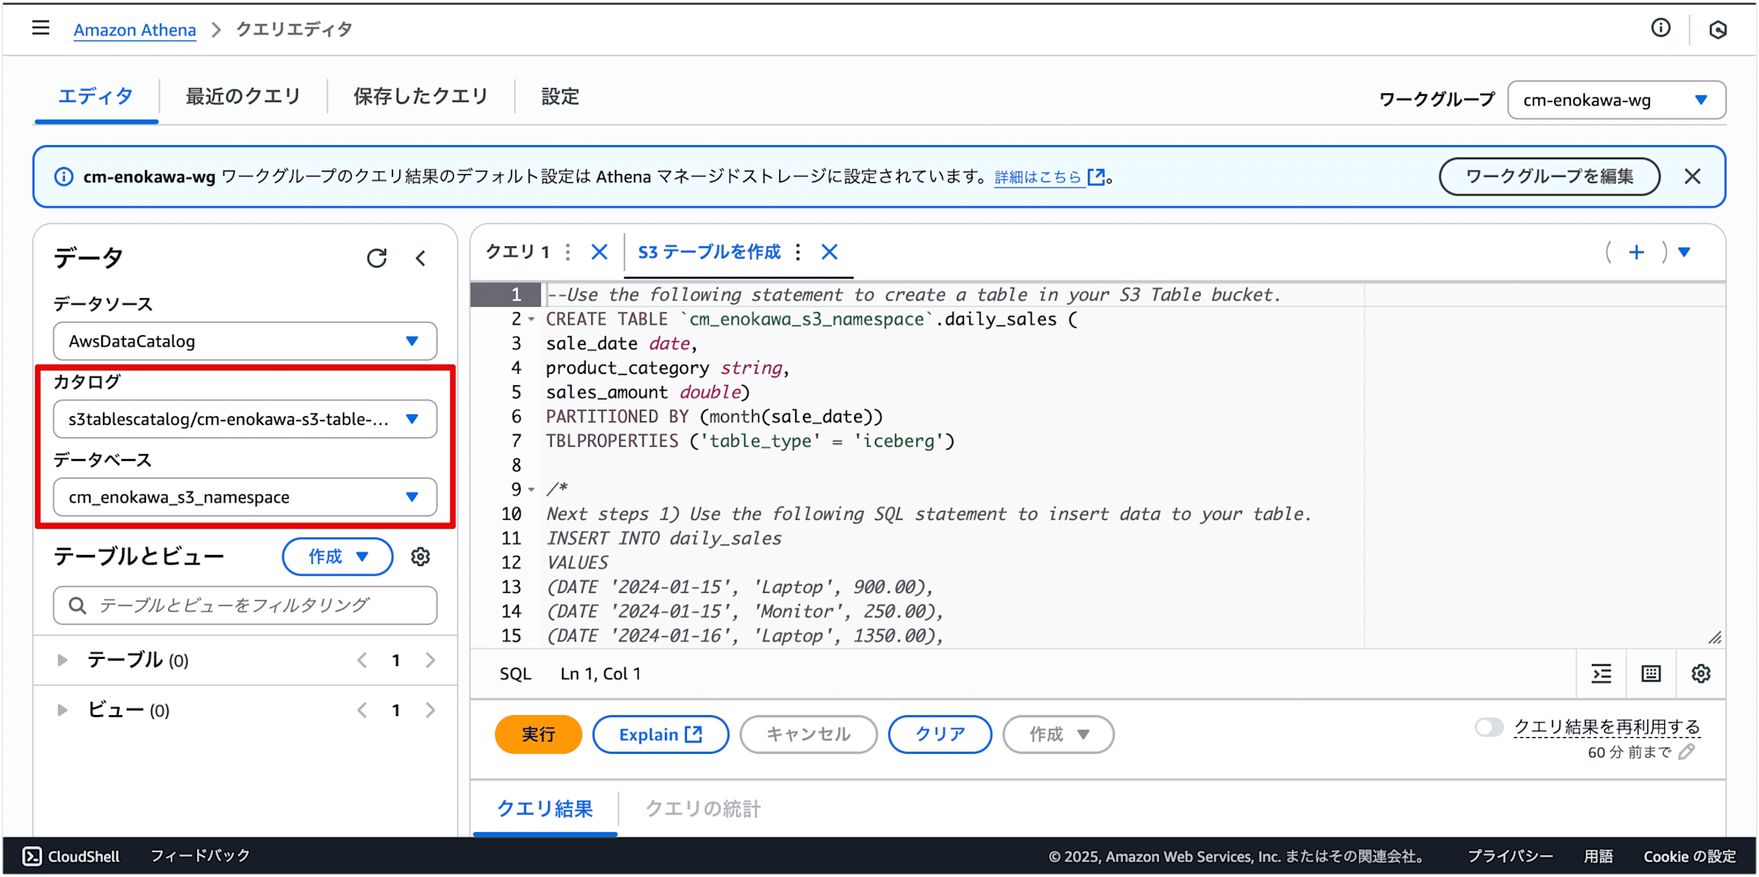The height and width of the screenshot is (877, 1759).
Task: Open editor preferences gear icon
Action: 1701,674
